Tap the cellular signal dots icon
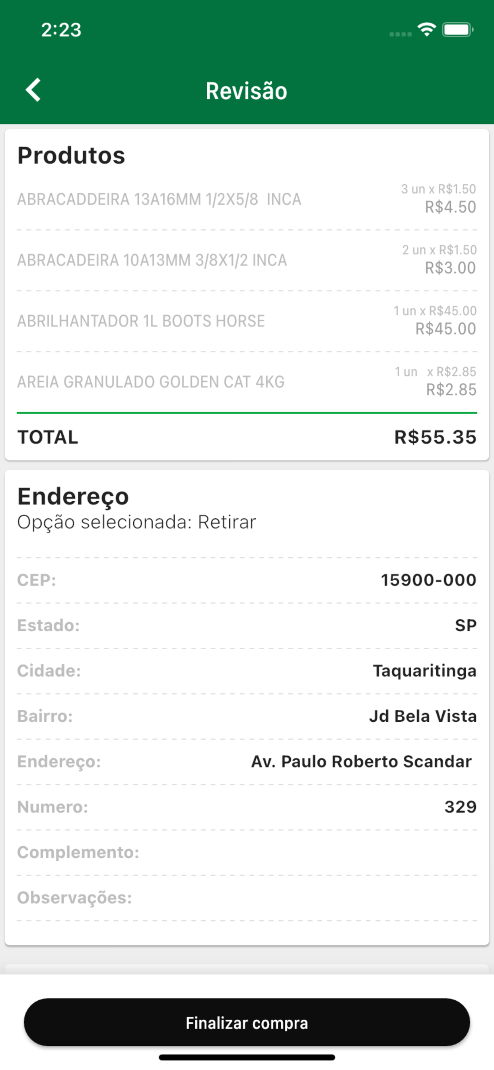494x1070 pixels. 400,34
